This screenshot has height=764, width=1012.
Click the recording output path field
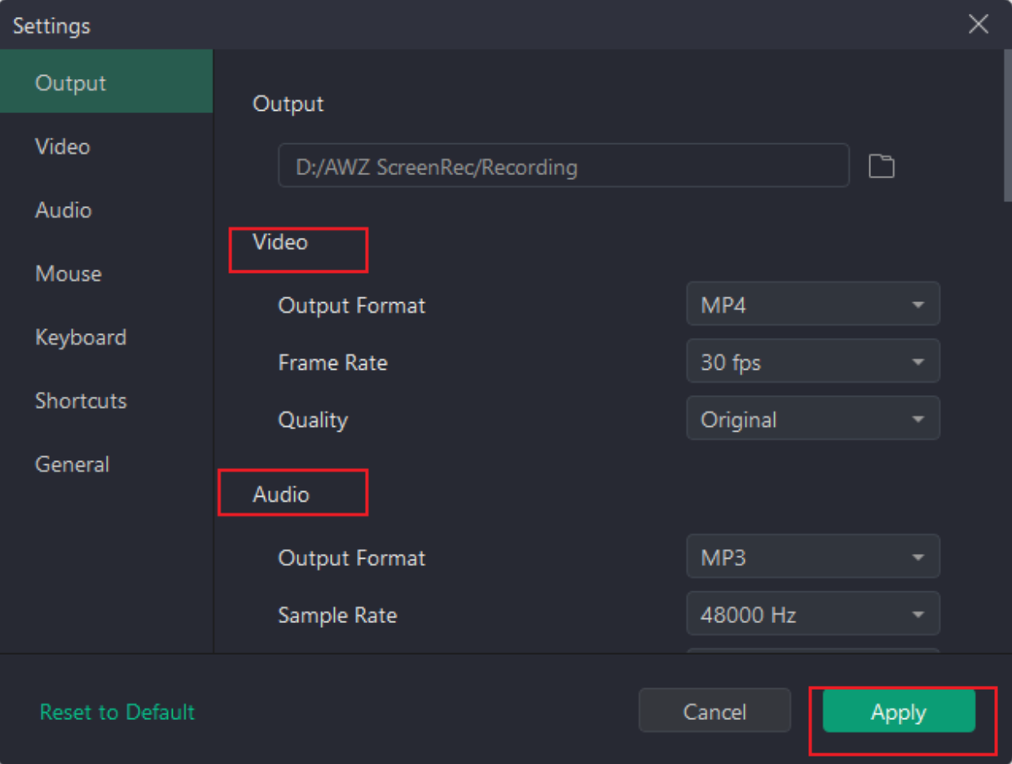564,165
